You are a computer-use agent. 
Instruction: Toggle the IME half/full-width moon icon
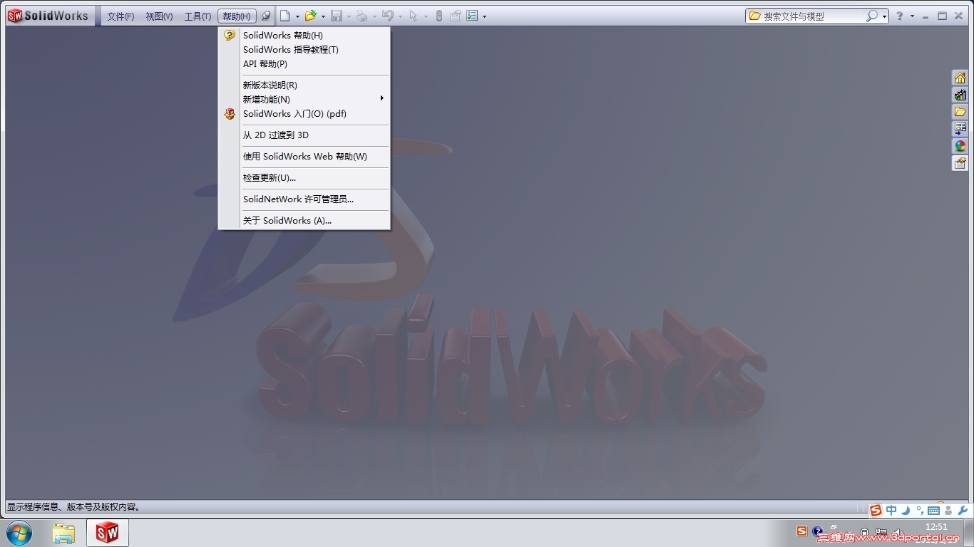[x=906, y=510]
